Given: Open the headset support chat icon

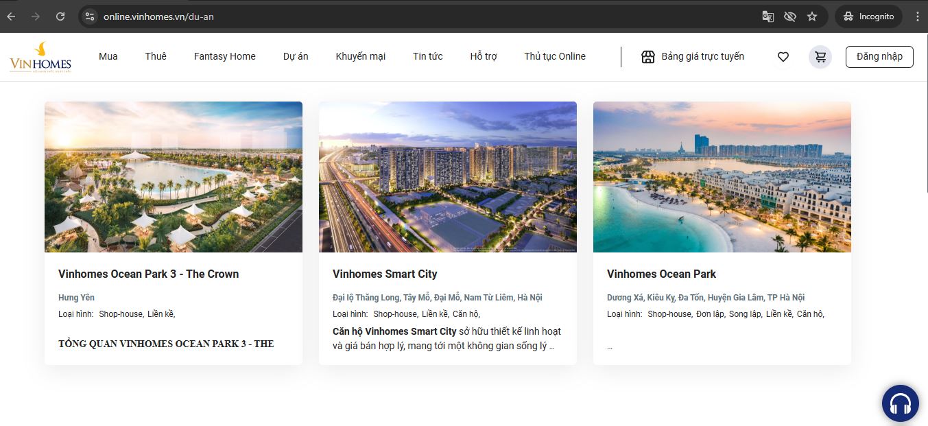Looking at the screenshot, I should click(x=900, y=403).
